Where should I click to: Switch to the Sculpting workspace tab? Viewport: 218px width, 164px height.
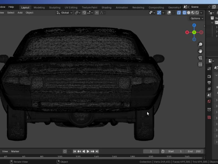[x=54, y=7]
